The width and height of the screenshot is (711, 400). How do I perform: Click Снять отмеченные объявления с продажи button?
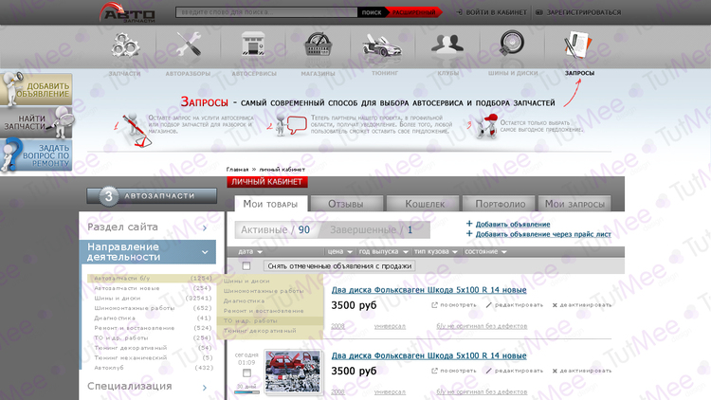point(339,266)
